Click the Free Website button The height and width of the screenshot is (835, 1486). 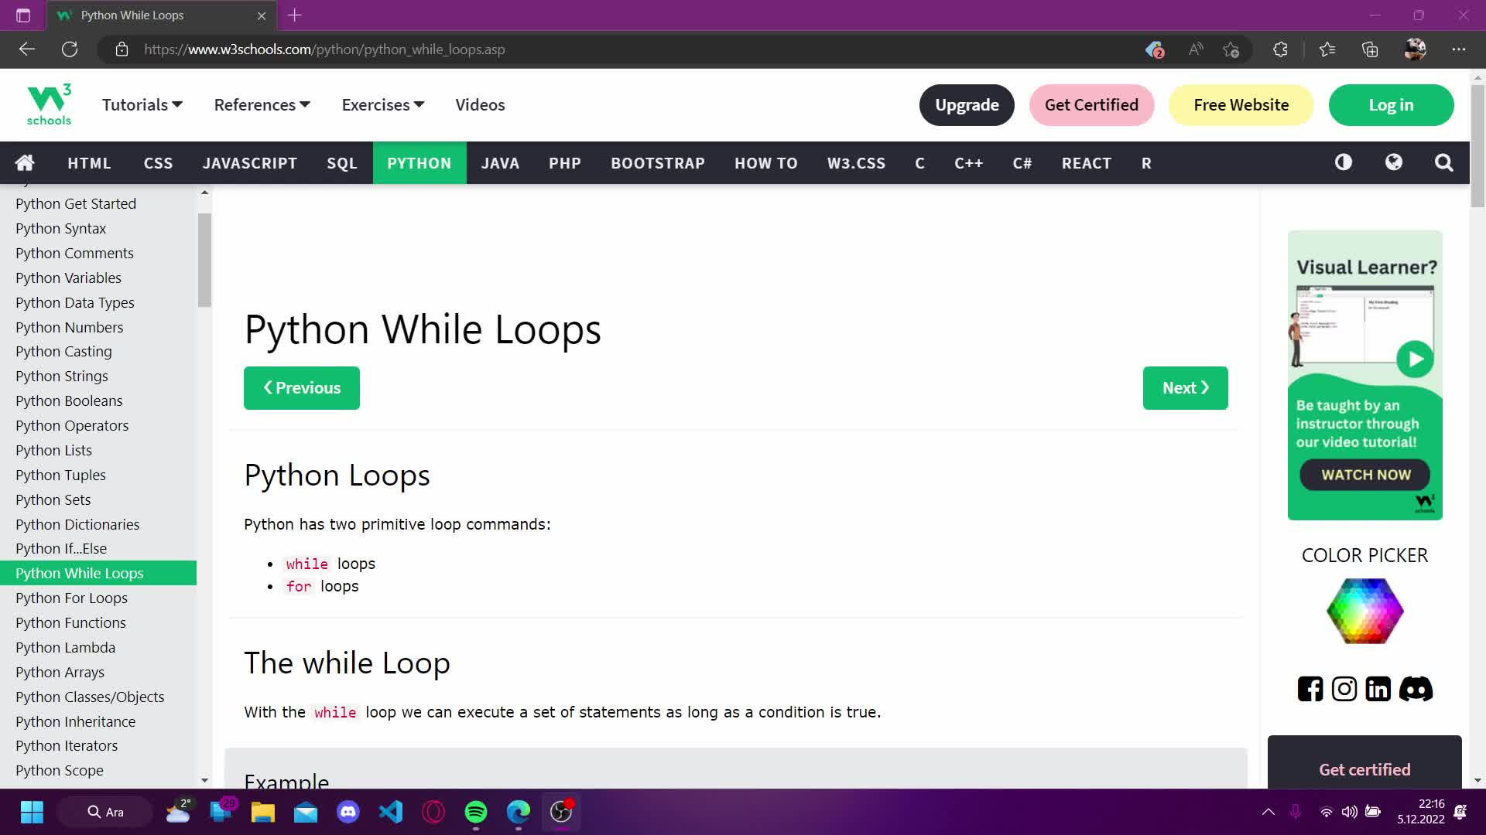click(1241, 105)
